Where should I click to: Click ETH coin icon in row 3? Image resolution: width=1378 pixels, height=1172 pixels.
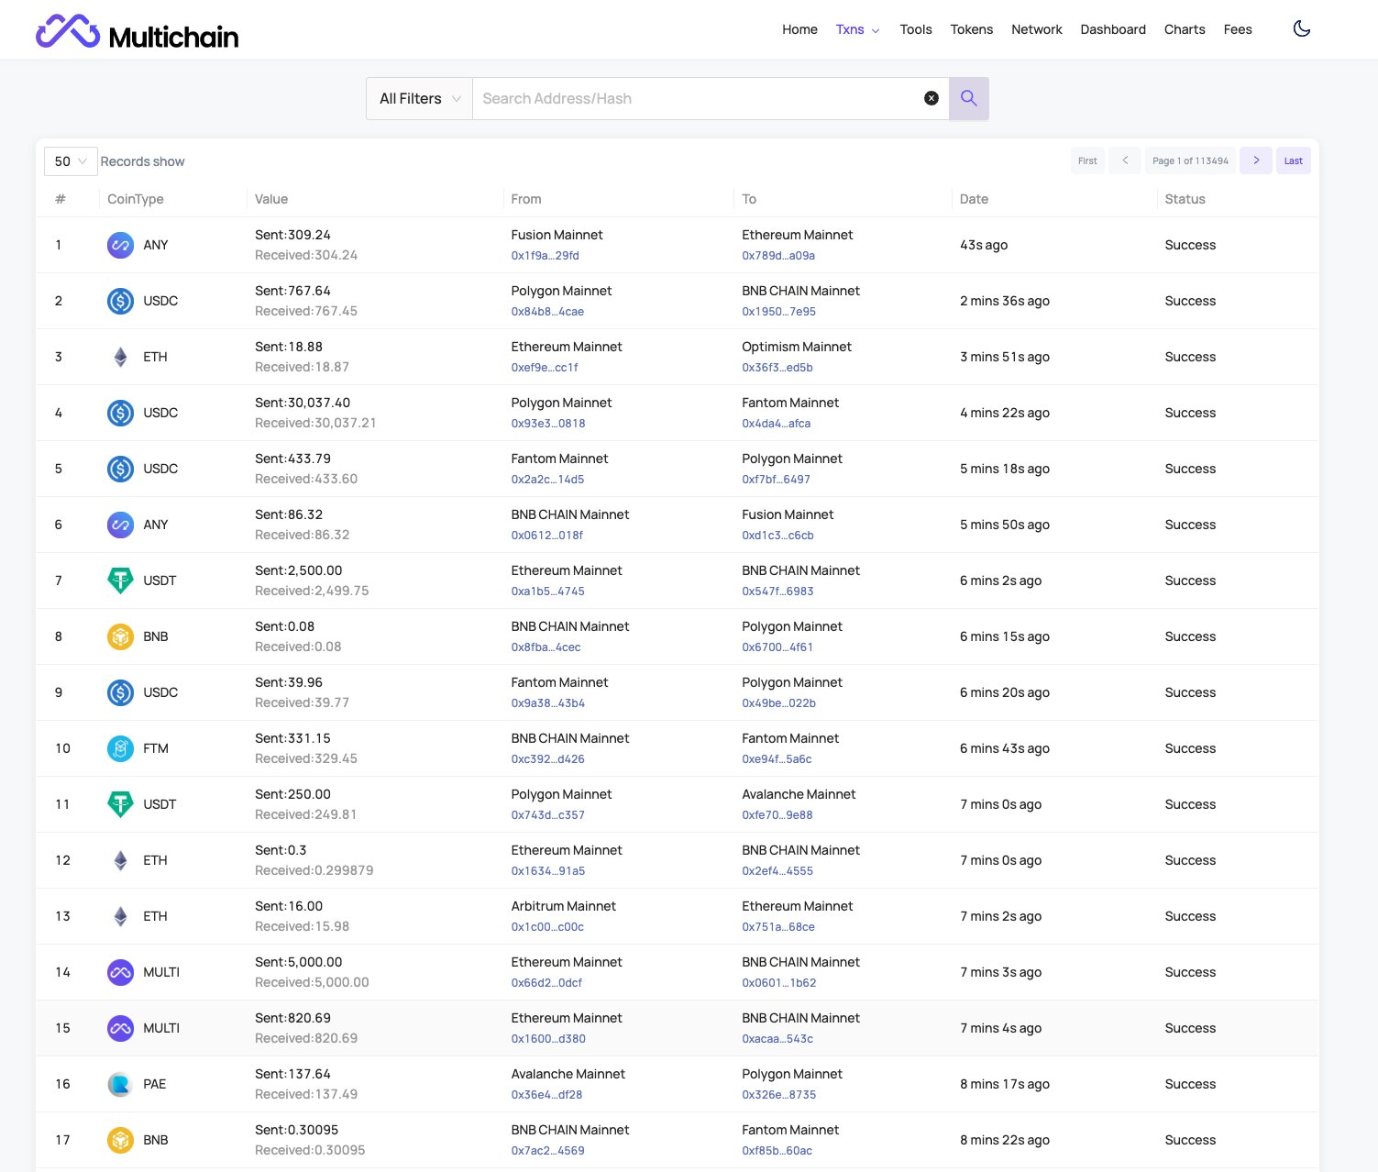tap(120, 357)
